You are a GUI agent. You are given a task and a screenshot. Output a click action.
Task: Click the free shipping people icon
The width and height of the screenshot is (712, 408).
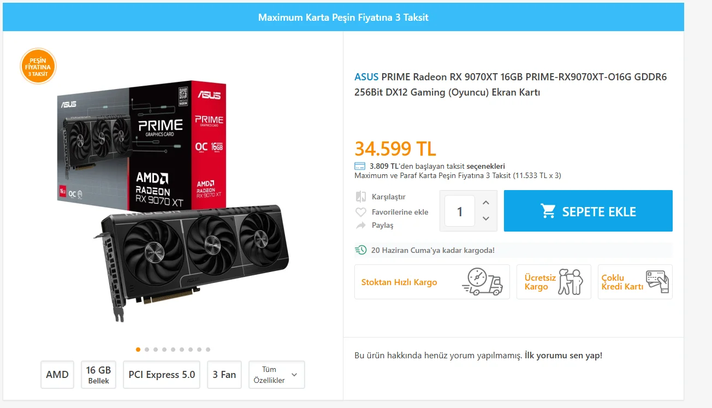coord(571,282)
